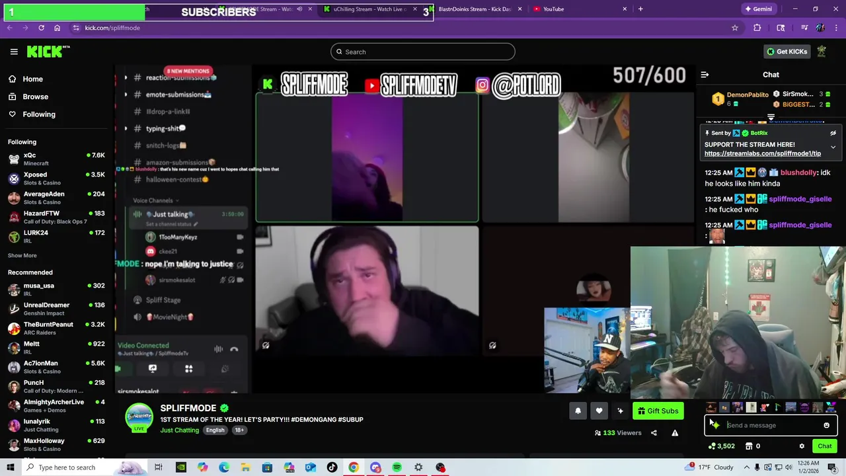Image resolution: width=846 pixels, height=476 pixels.
Task: Go to browser home page
Action: [x=57, y=28]
